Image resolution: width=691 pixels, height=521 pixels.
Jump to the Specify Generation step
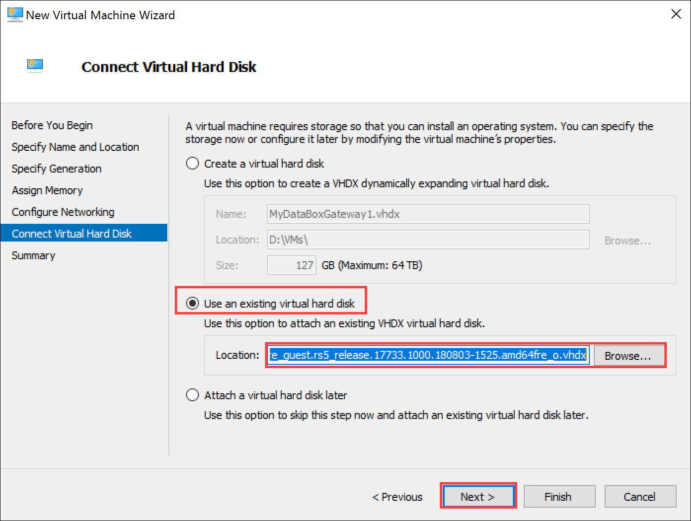(x=56, y=169)
